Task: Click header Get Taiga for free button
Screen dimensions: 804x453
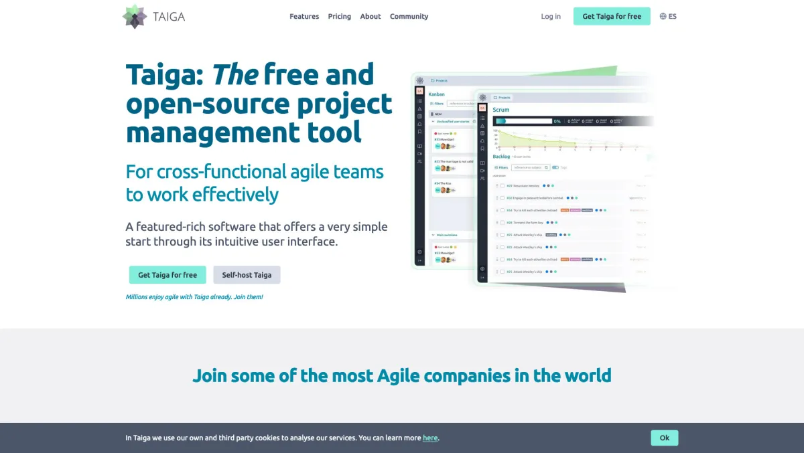Action: tap(612, 16)
